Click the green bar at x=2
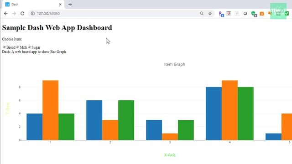Viewport: 292px width, 164px height. (x=126, y=120)
